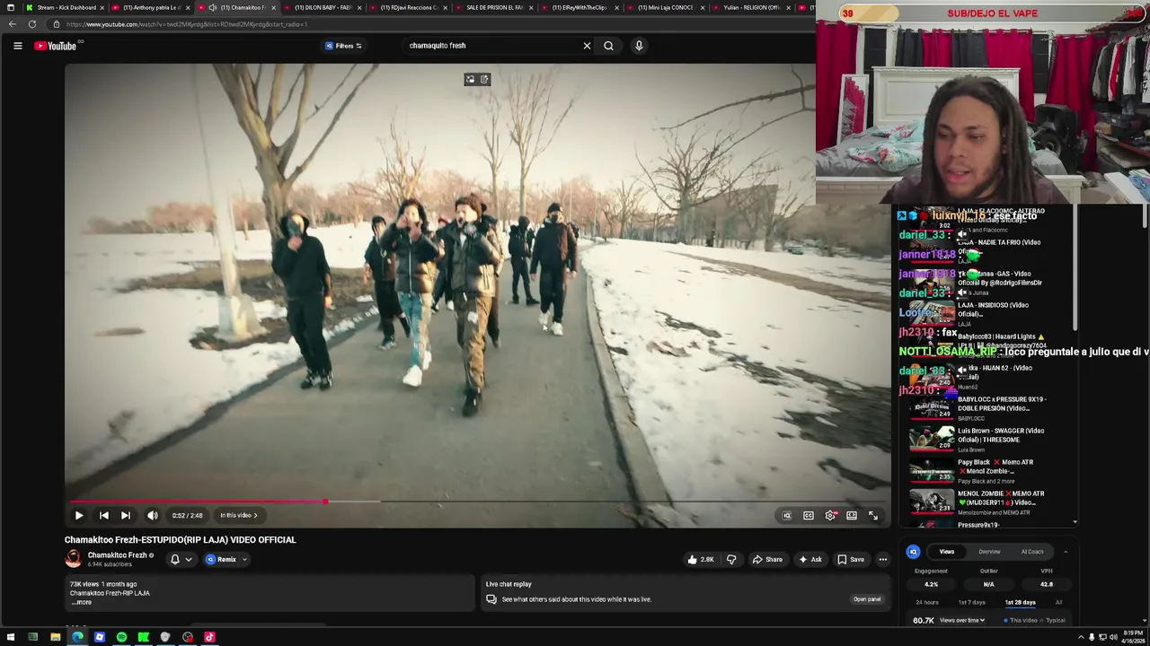Select the 1st 28 days range

[1020, 603]
